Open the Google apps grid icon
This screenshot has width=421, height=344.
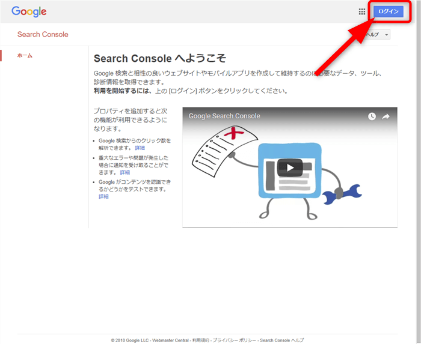362,11
